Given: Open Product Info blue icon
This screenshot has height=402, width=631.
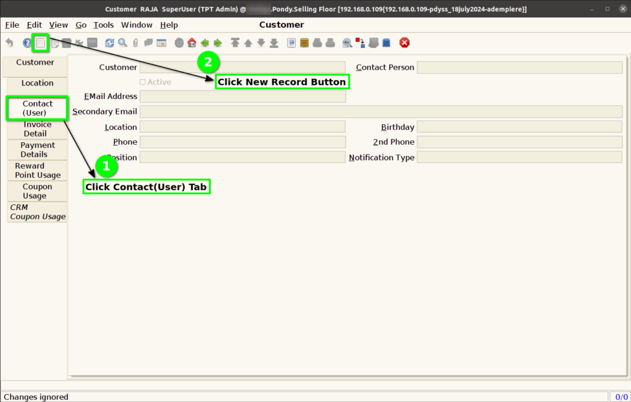Looking at the screenshot, I should [386, 42].
